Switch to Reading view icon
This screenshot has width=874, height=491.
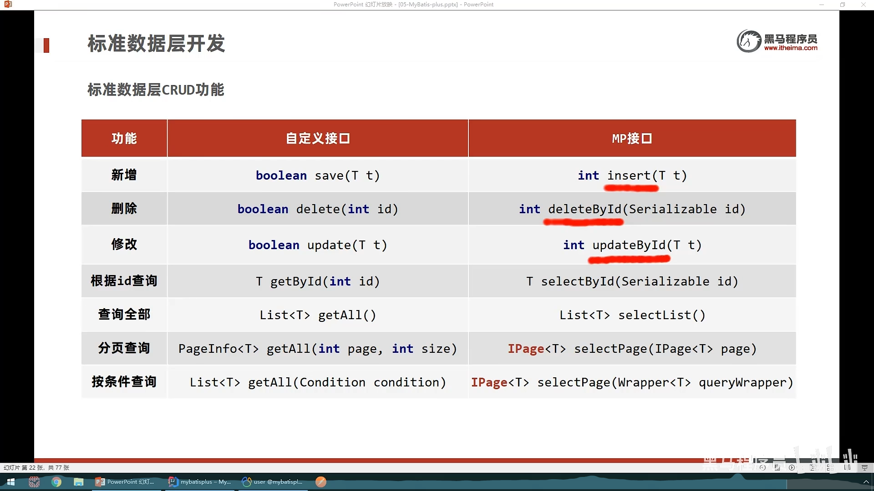(847, 467)
